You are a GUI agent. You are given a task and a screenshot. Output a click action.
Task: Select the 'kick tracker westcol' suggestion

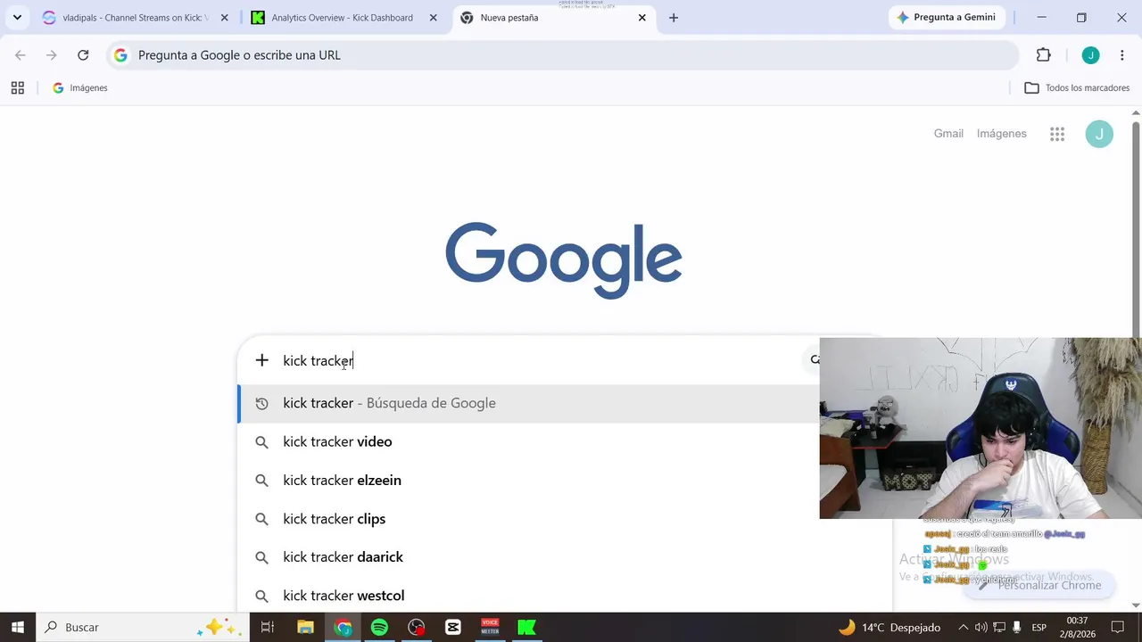(564, 596)
